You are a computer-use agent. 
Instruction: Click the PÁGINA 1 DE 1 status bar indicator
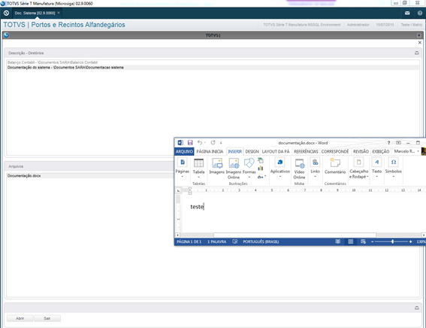click(189, 241)
